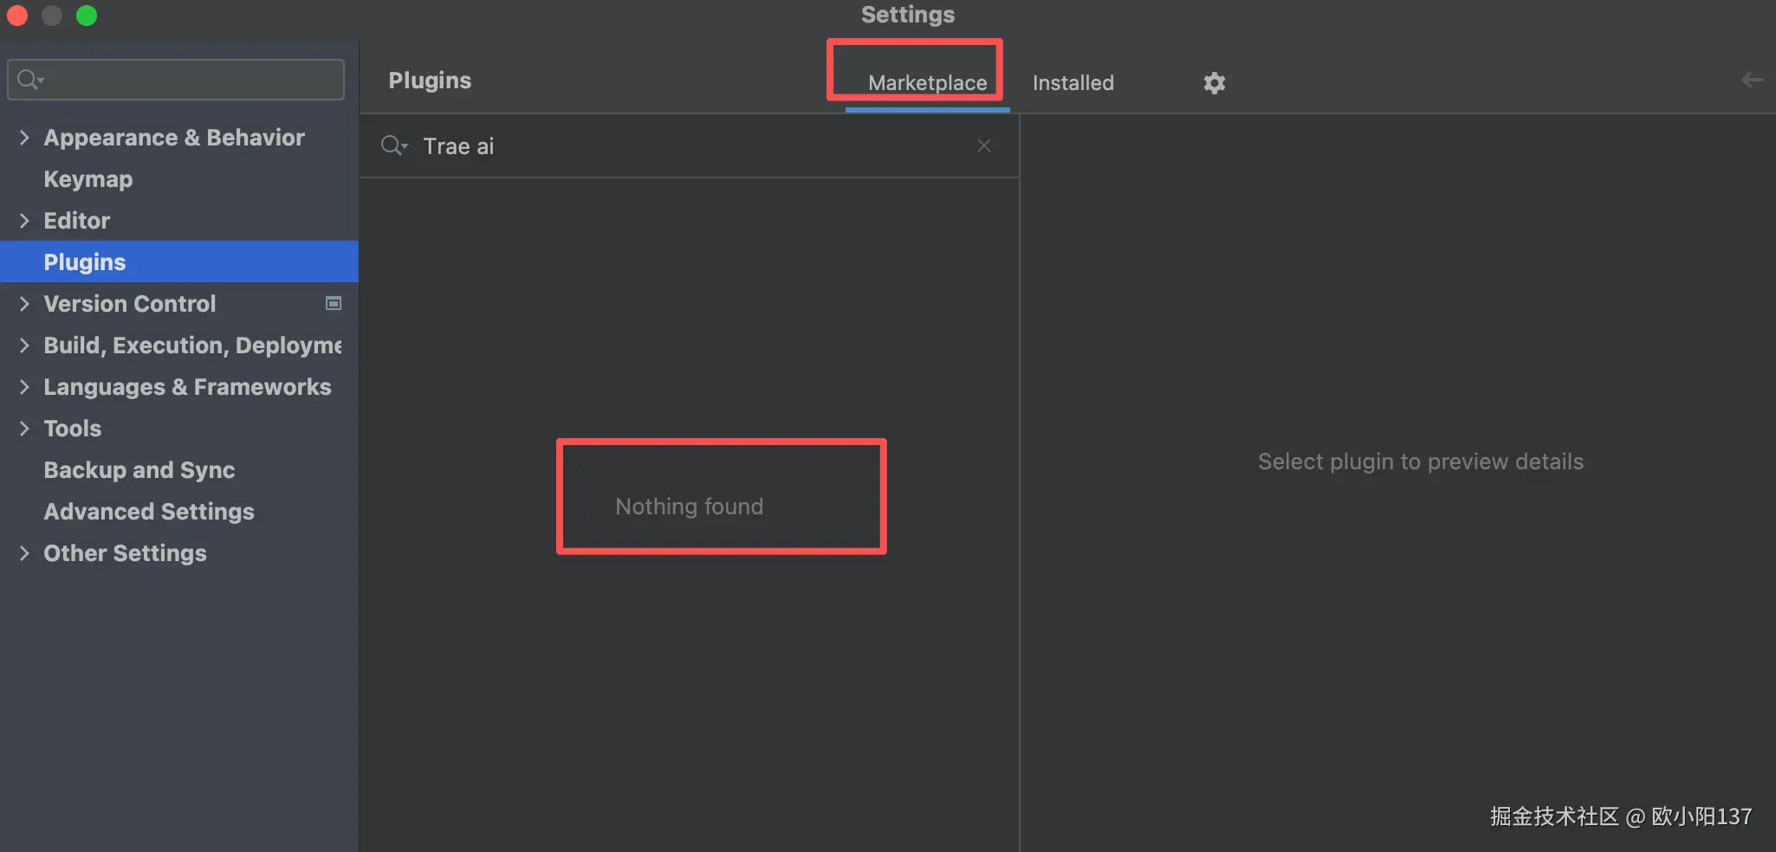Open Backup and Sync settings
Screen dimensions: 1776x852
[x=139, y=470]
